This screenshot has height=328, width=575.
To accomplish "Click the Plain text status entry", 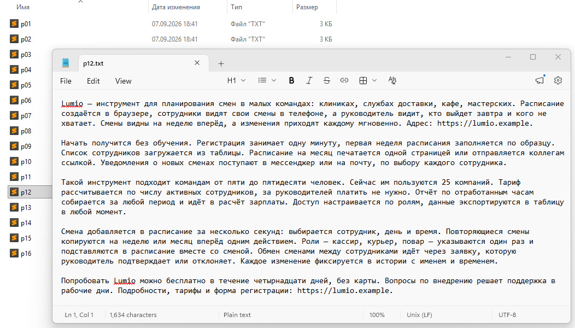I will pos(237,315).
